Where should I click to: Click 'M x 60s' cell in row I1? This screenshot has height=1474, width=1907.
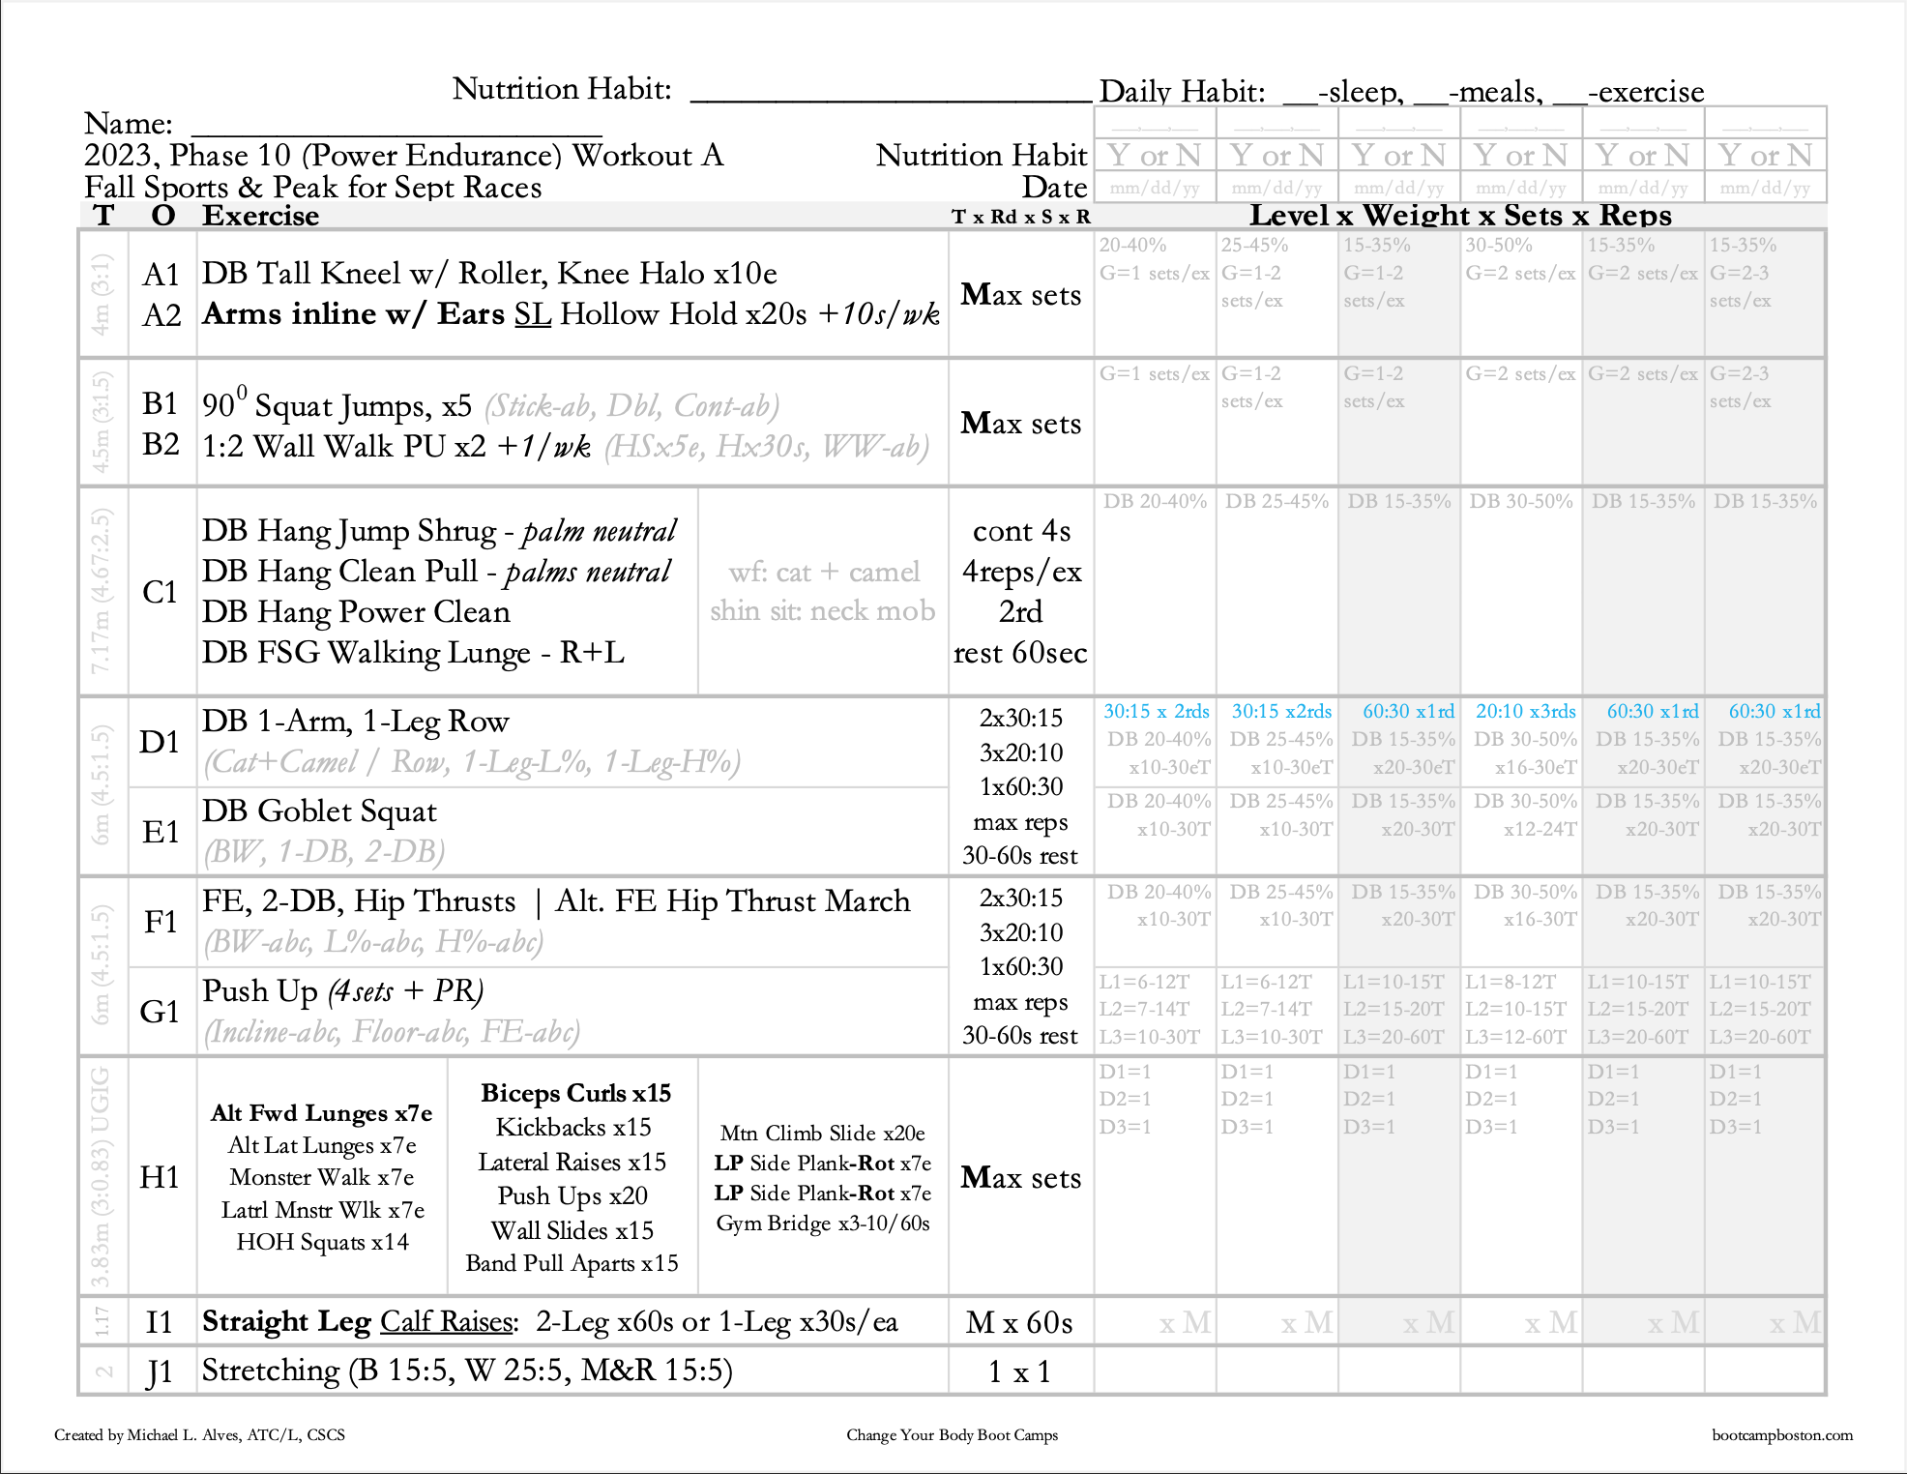point(1020,1323)
